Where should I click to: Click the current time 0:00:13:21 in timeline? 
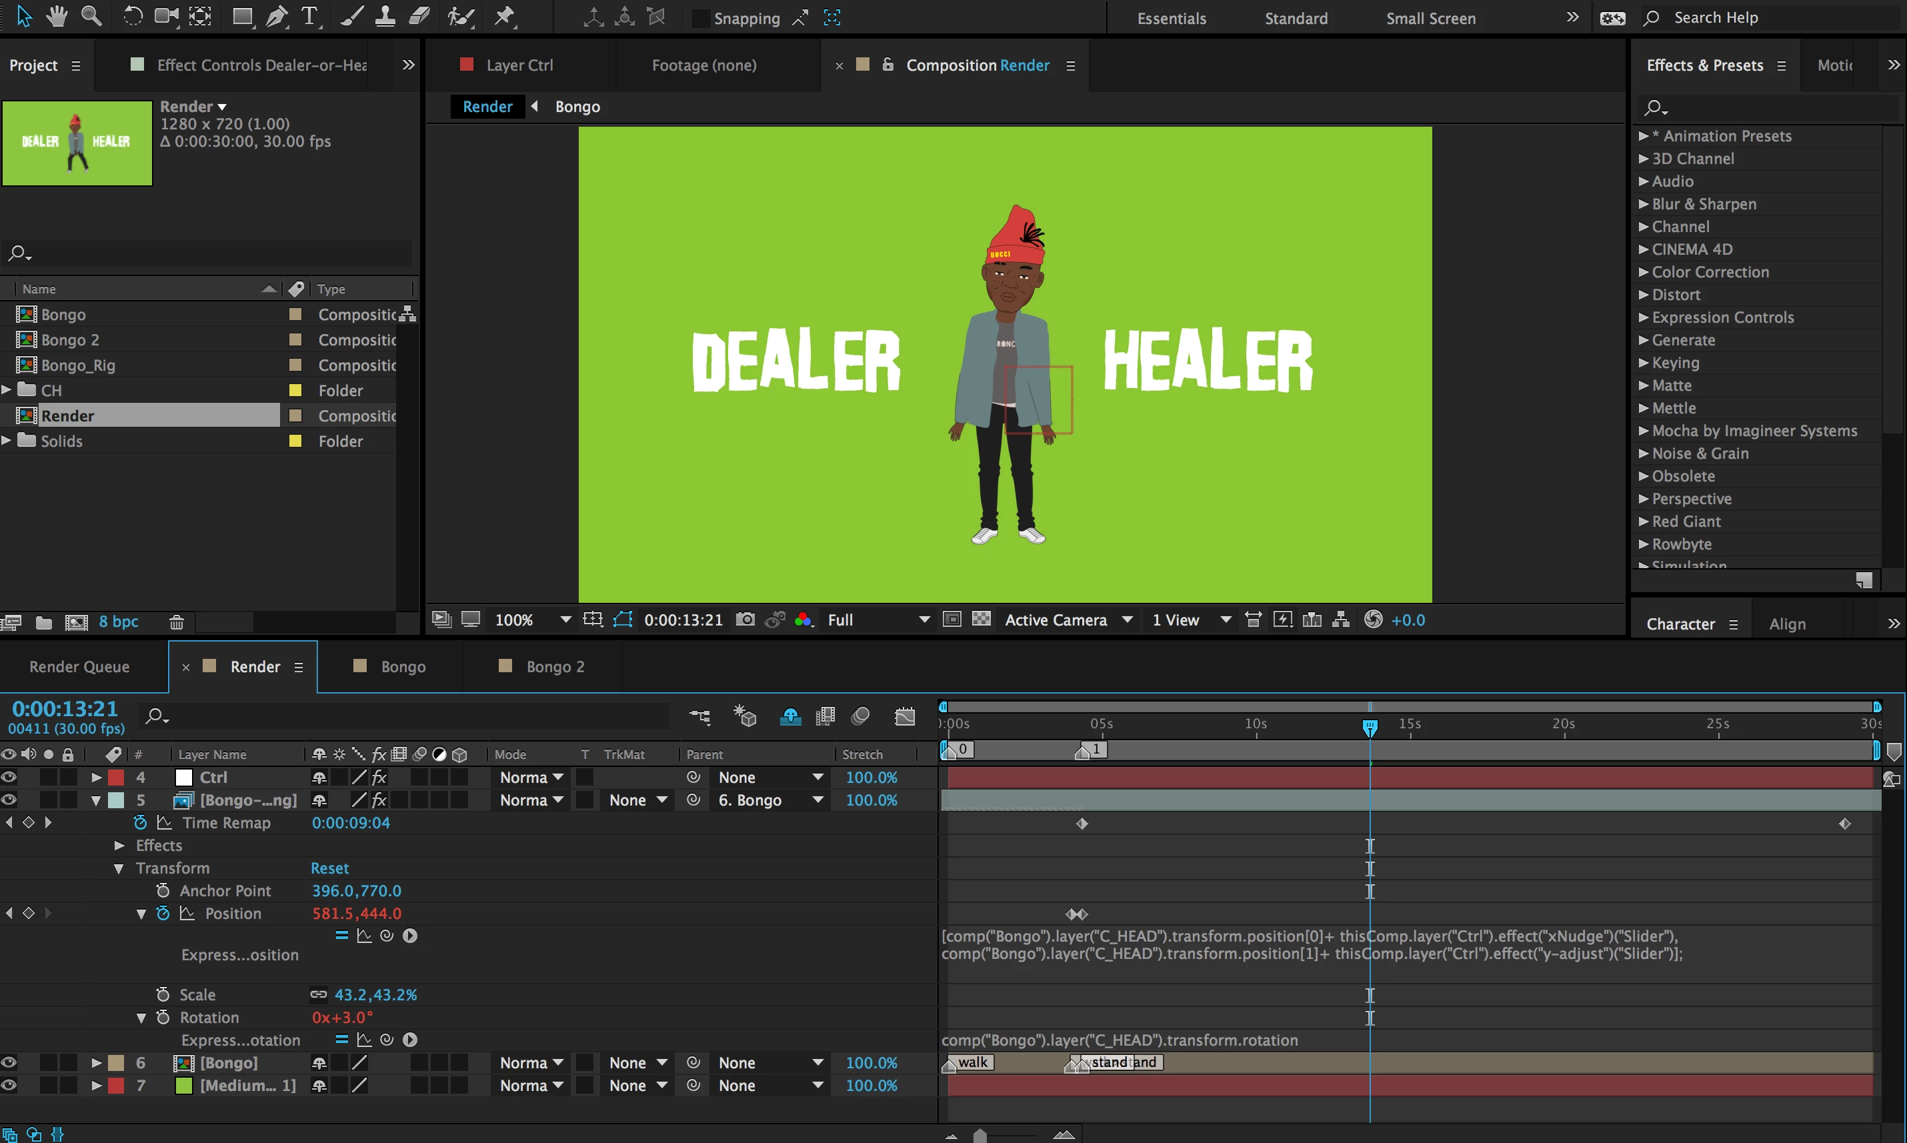(x=65, y=709)
